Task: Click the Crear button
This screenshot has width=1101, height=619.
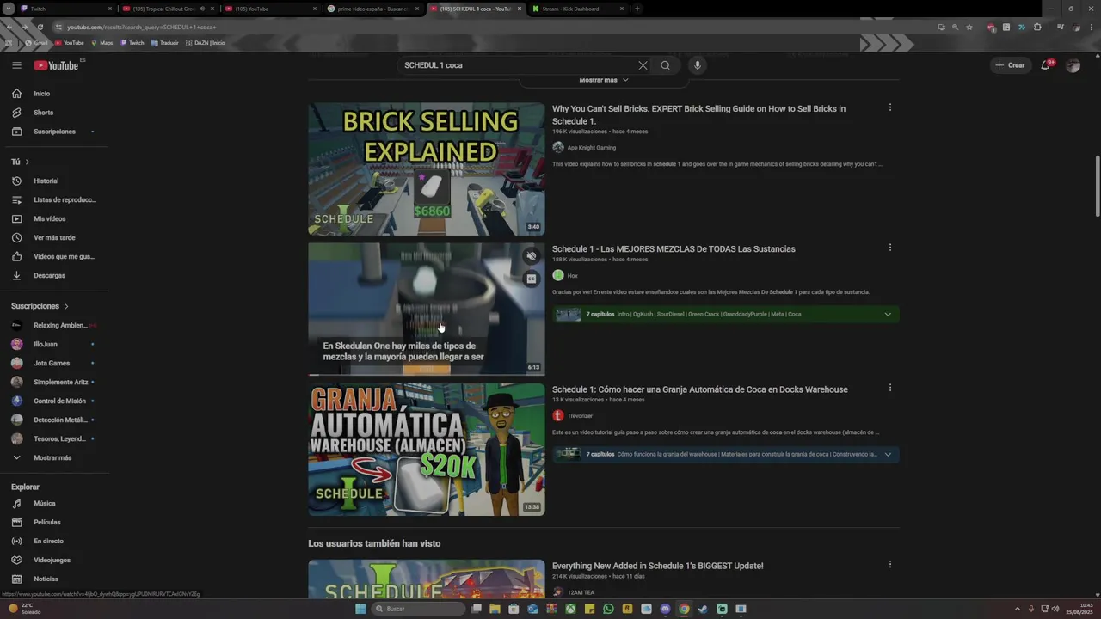Action: click(x=1010, y=65)
